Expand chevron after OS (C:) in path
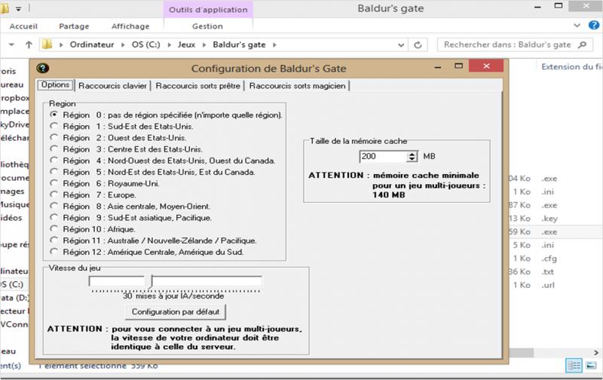 tap(169, 45)
